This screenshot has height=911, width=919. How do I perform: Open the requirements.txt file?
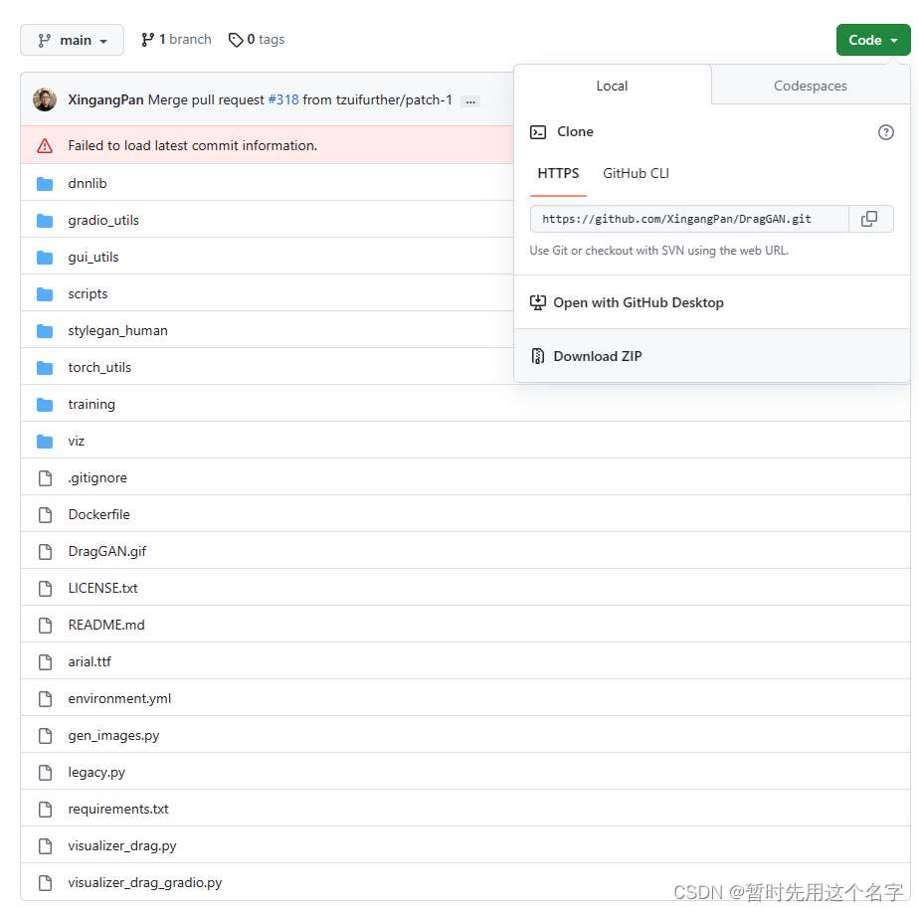tap(118, 810)
